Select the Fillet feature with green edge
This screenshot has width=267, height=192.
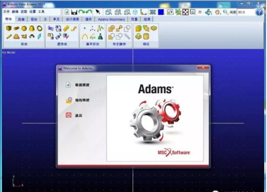[x=138, y=28]
